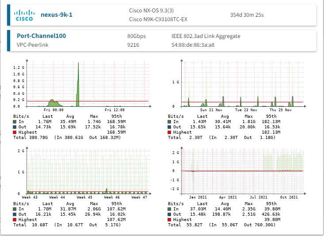
Task: Click the 31.87M average In value
Action: 68,209
